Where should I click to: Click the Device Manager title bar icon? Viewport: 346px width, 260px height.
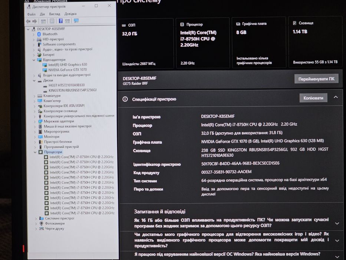29,7
